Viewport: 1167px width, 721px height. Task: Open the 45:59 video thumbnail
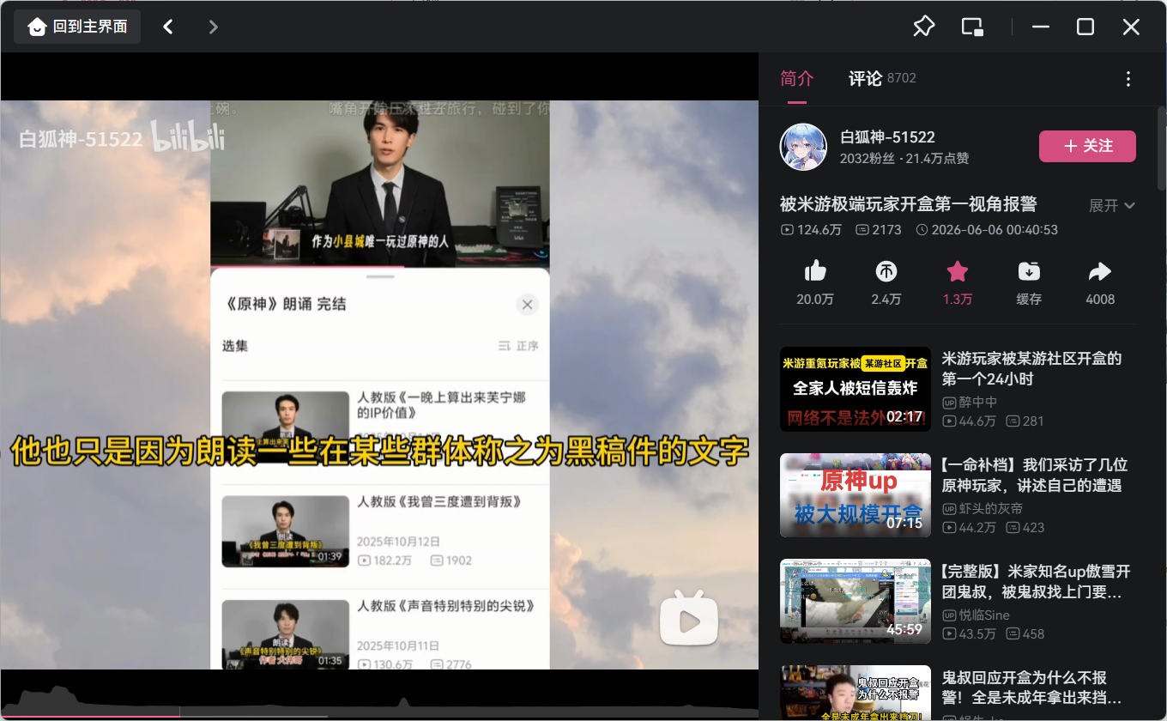point(856,602)
